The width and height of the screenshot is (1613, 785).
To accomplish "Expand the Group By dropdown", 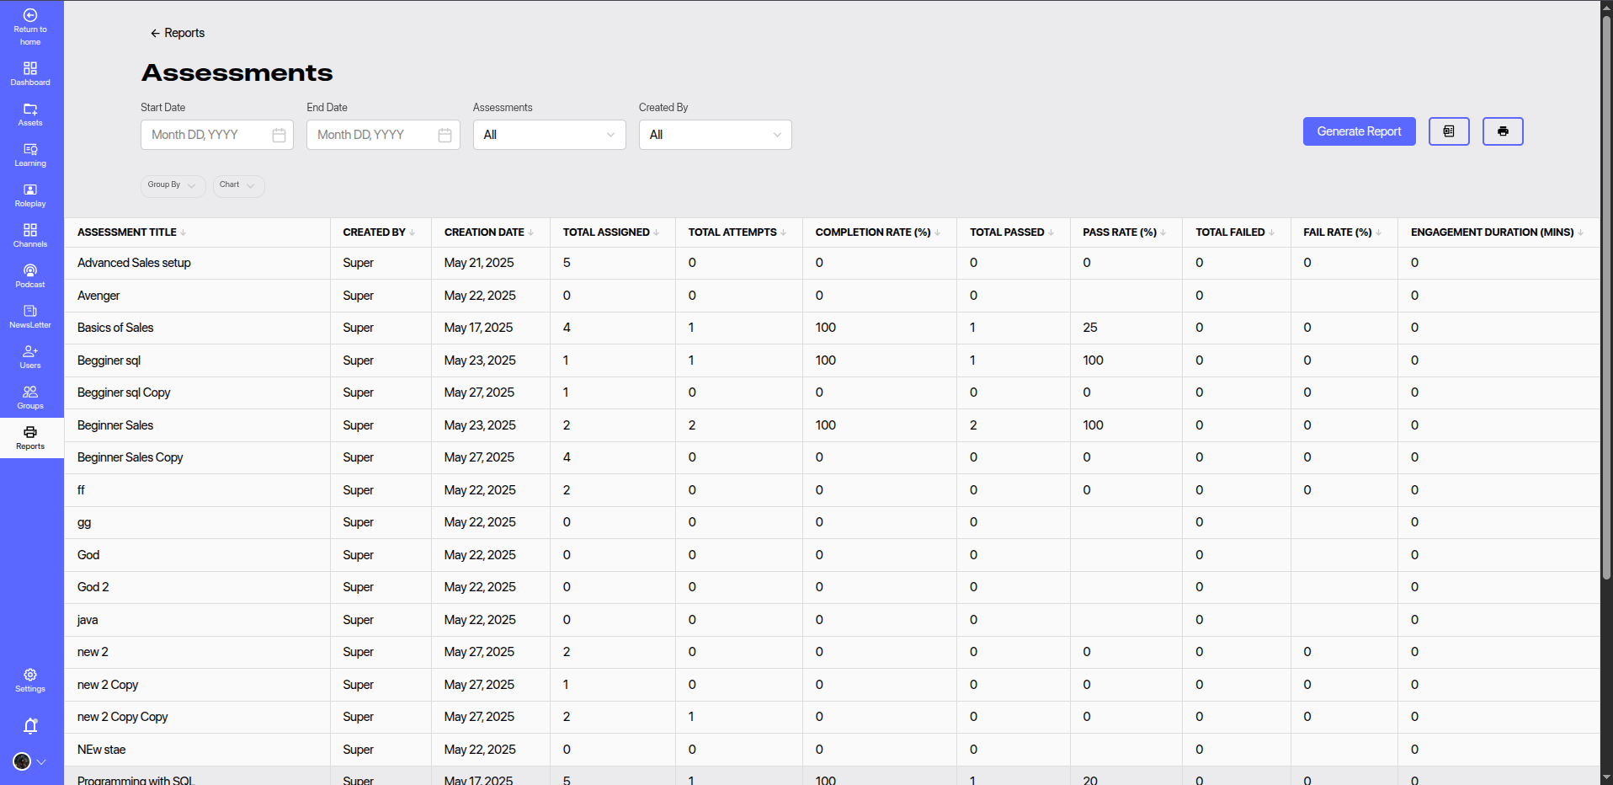I will click(x=173, y=185).
